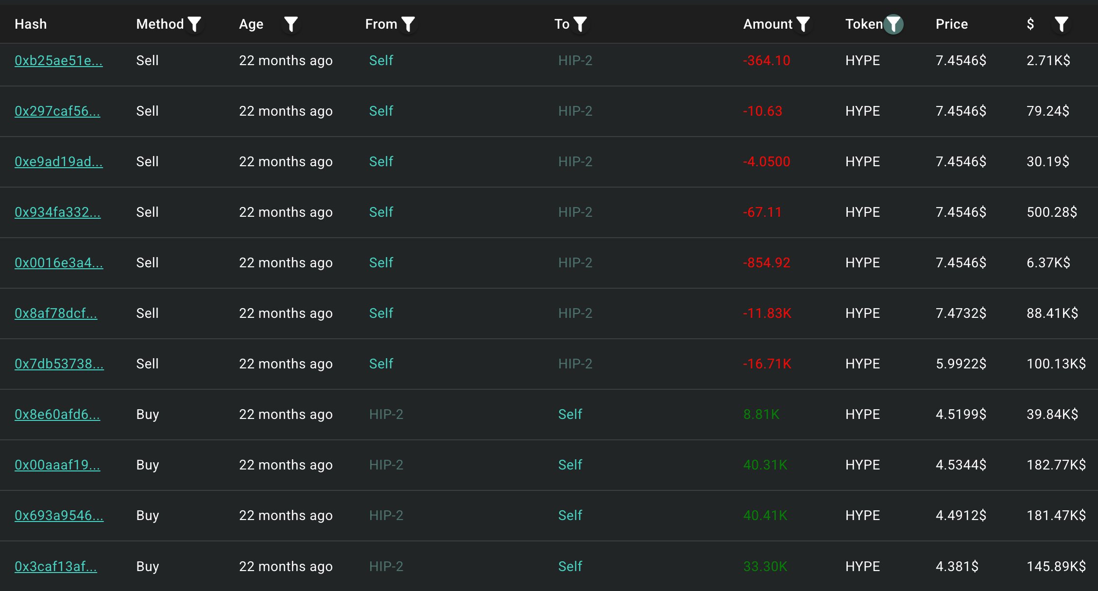The height and width of the screenshot is (591, 1098).
Task: Open transaction hash 0x0016e3a4...
Action: (x=59, y=262)
